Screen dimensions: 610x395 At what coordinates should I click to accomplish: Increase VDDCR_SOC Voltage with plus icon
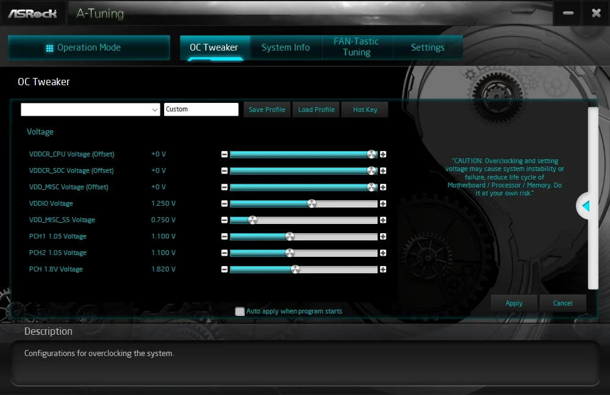tap(383, 171)
